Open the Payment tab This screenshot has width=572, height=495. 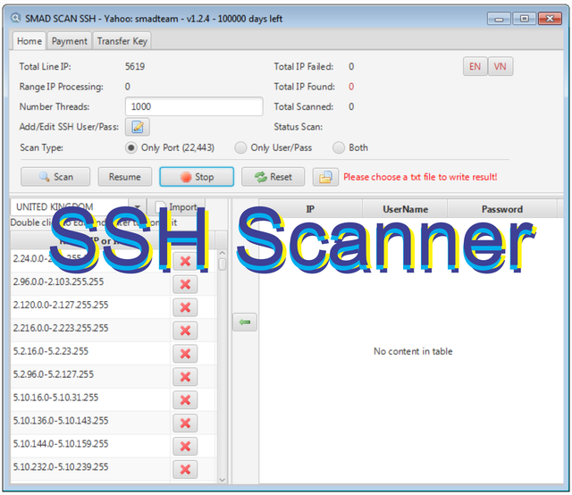coord(70,41)
